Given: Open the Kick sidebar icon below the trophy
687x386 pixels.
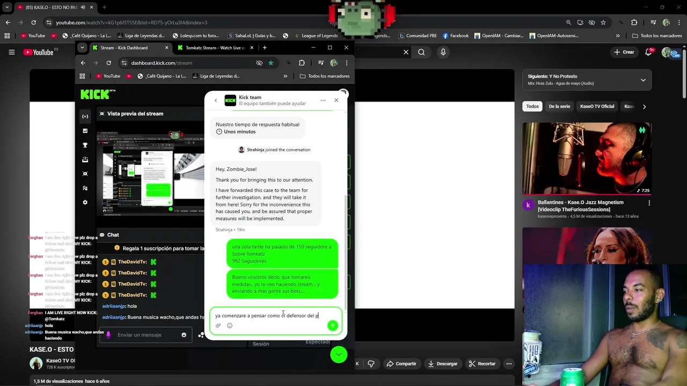Looking at the screenshot, I should pyautogui.click(x=85, y=159).
